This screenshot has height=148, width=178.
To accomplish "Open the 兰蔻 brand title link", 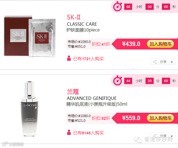I will click(x=73, y=92).
